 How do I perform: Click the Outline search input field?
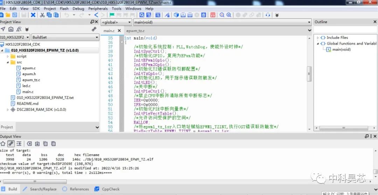point(345,30)
